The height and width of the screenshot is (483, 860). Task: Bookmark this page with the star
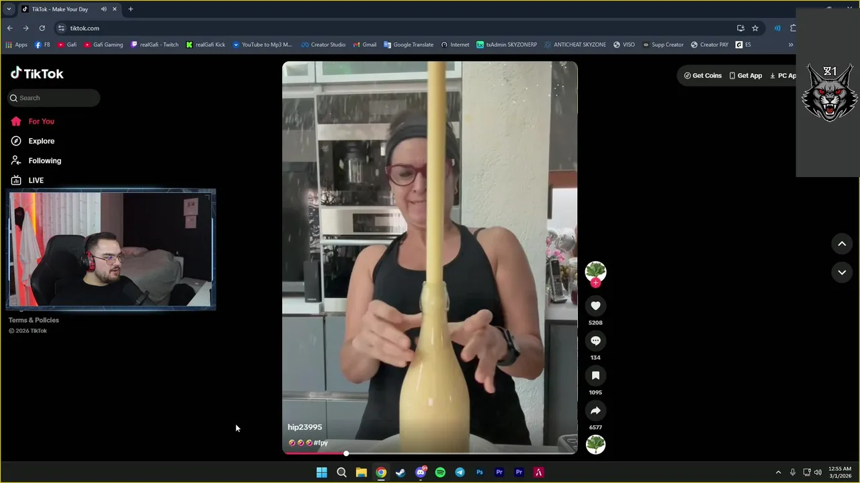click(x=755, y=28)
